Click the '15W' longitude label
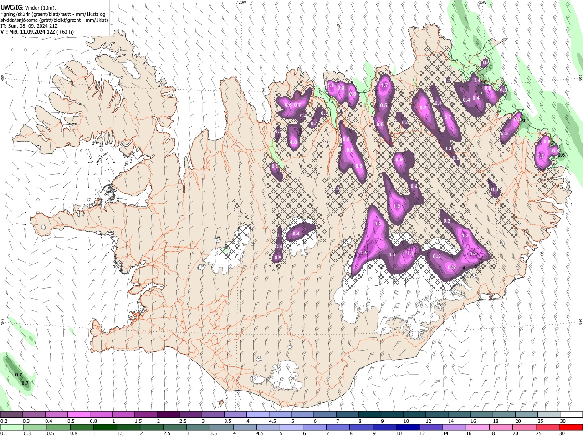The height and width of the screenshot is (437, 583). 482,2
